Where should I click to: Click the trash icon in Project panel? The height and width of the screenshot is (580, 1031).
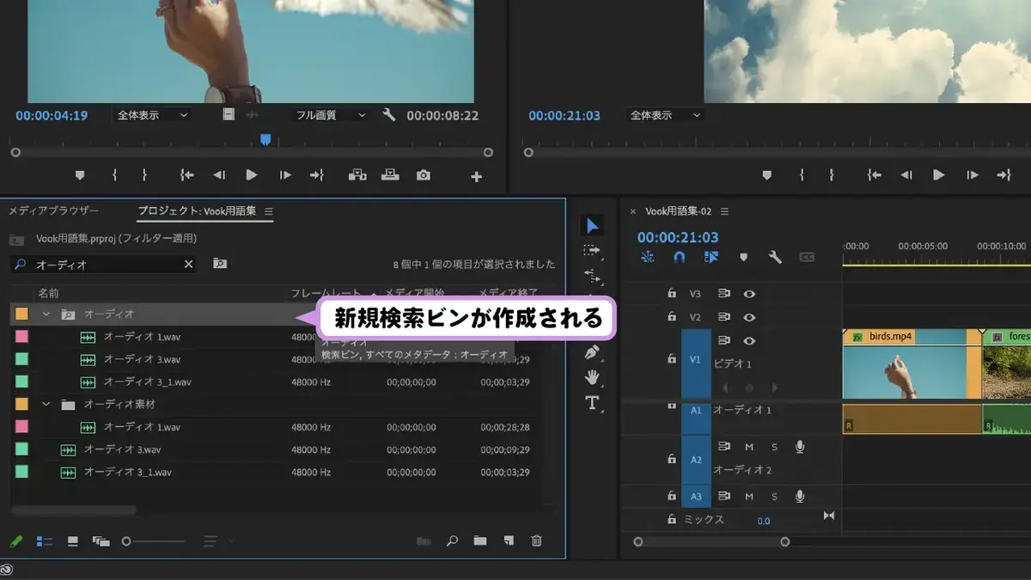coord(536,540)
